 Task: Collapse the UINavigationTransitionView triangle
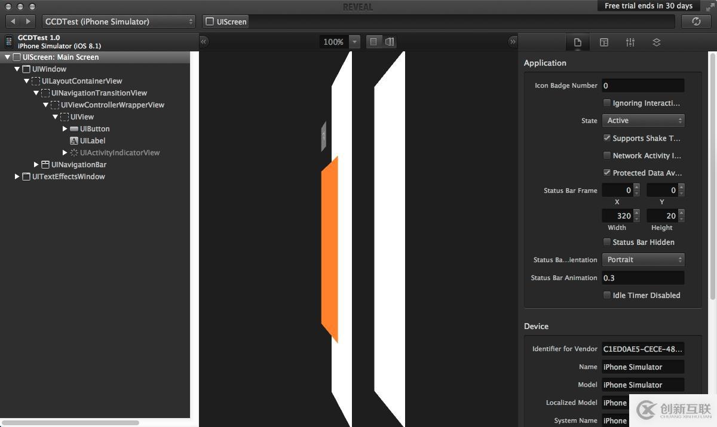36,93
